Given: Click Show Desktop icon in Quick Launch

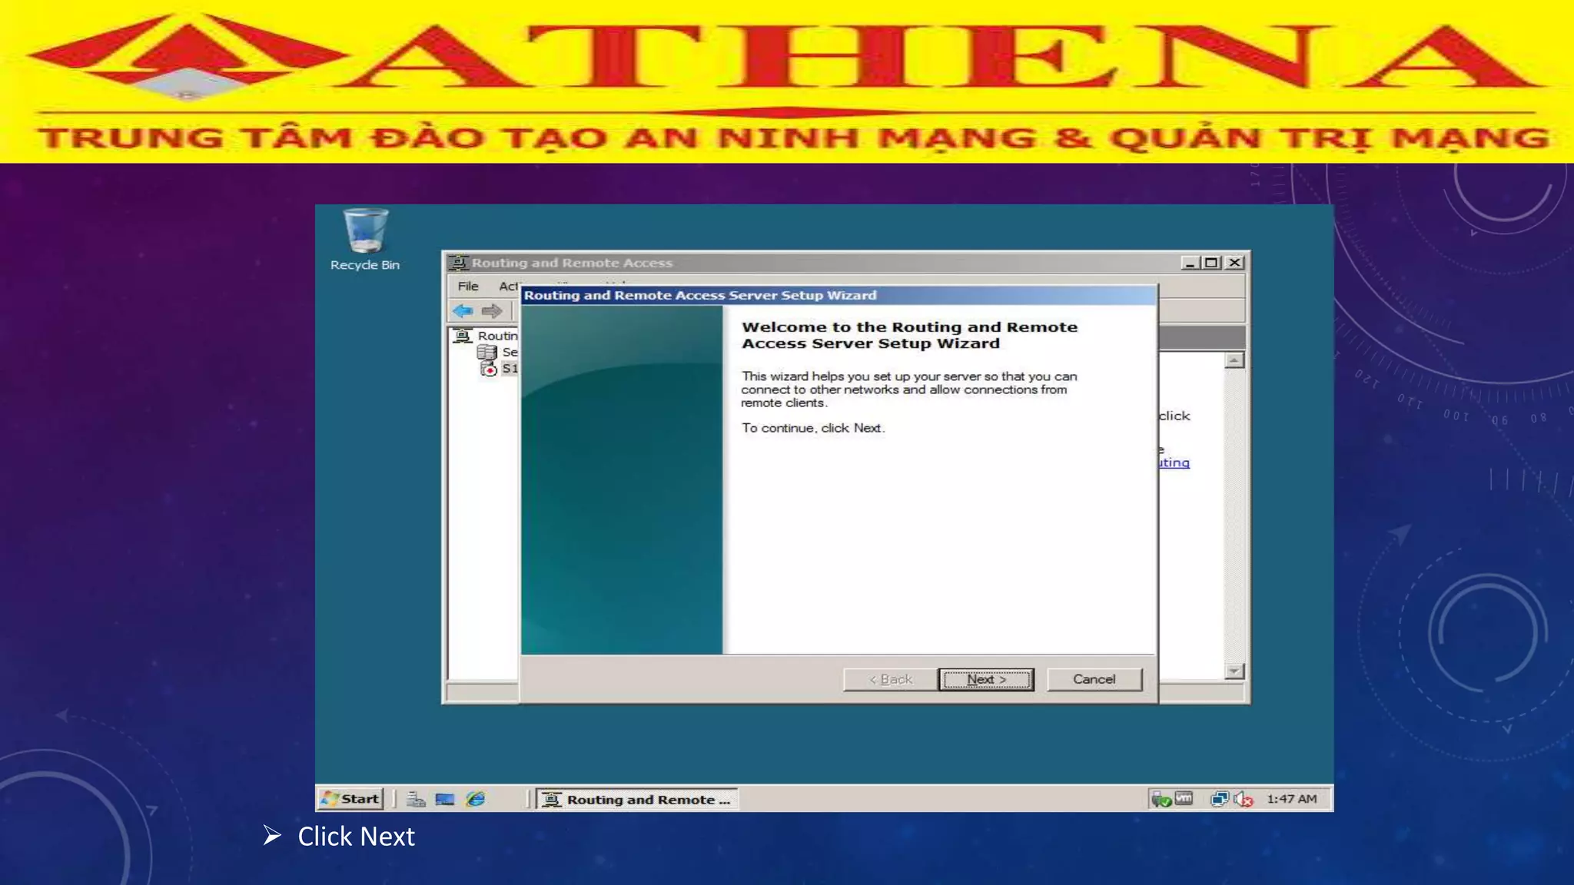Looking at the screenshot, I should click(x=445, y=799).
